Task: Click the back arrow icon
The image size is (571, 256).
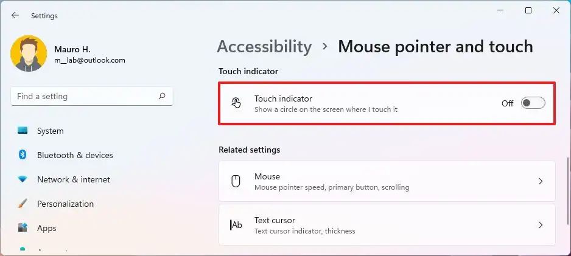Action: tap(15, 16)
